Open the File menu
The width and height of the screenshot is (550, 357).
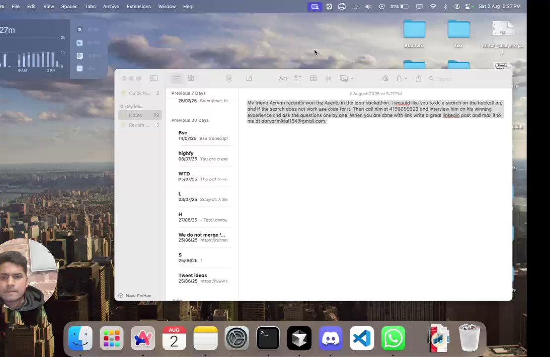point(16,6)
